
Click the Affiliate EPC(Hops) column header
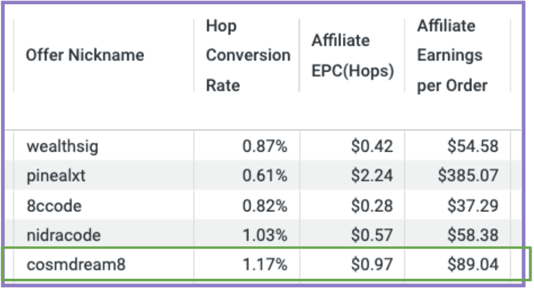click(353, 55)
